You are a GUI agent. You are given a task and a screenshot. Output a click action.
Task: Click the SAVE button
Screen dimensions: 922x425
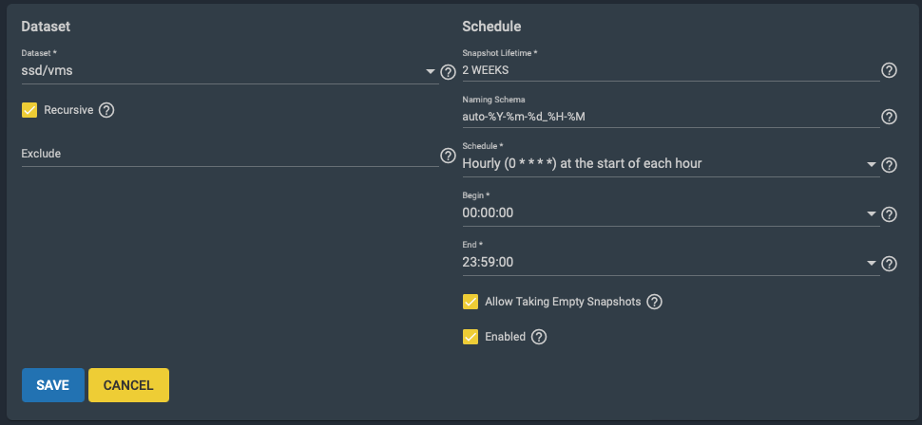(53, 385)
